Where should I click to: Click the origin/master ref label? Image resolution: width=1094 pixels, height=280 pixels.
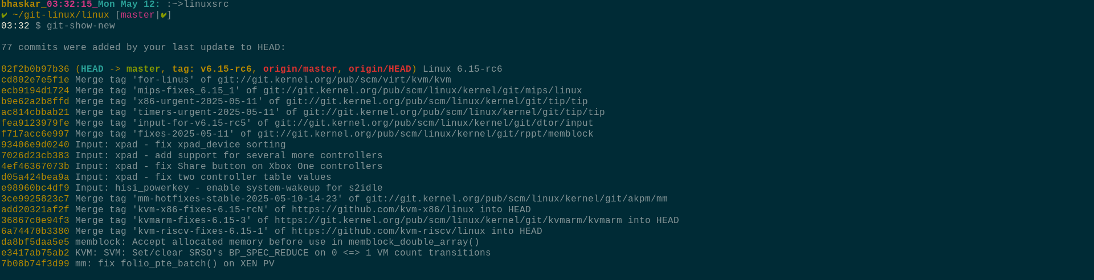point(300,69)
